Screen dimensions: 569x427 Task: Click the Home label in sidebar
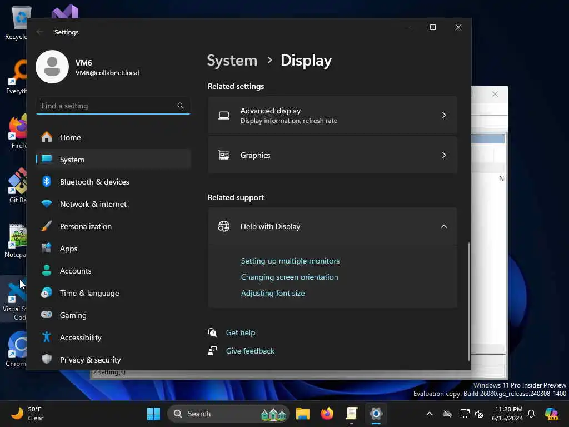(x=71, y=137)
